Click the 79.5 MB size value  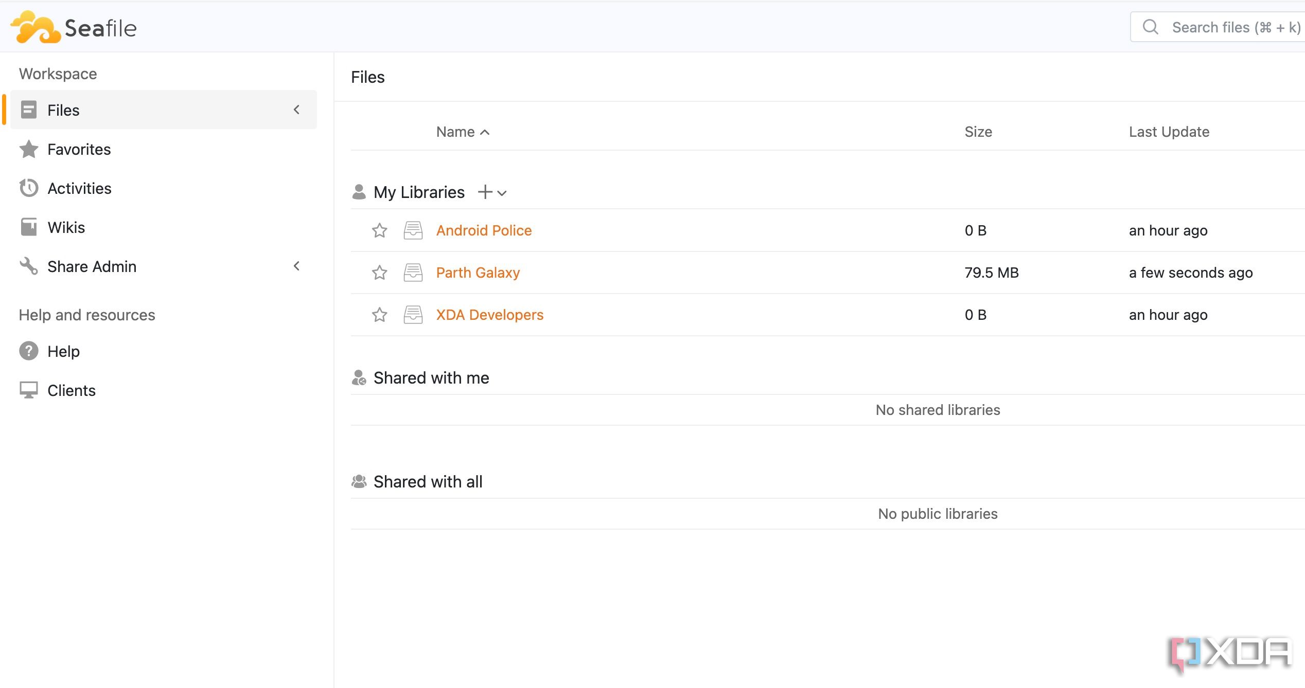click(x=991, y=273)
